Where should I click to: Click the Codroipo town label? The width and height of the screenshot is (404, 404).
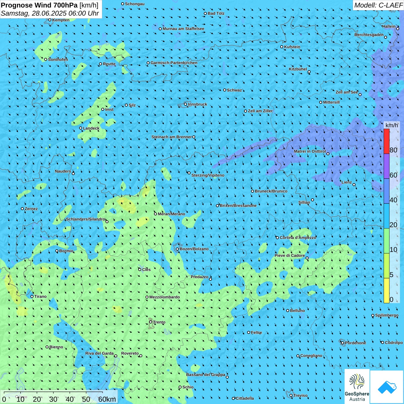click(x=394, y=343)
